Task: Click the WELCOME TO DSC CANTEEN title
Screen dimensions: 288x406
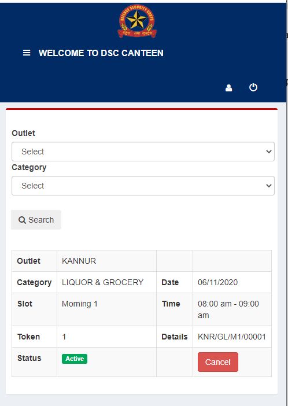Action: pyautogui.click(x=101, y=53)
